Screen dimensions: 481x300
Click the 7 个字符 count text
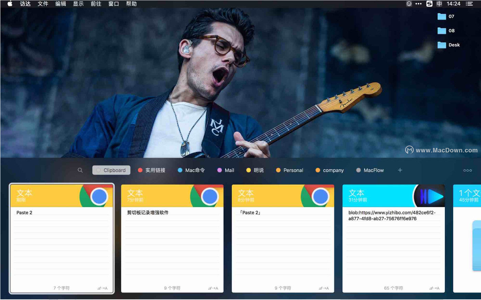click(61, 288)
